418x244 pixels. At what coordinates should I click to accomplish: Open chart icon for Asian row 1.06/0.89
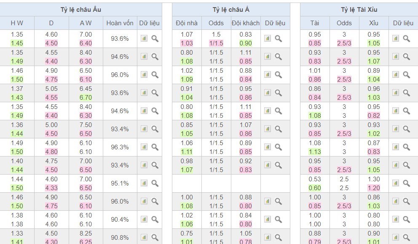click(x=268, y=147)
